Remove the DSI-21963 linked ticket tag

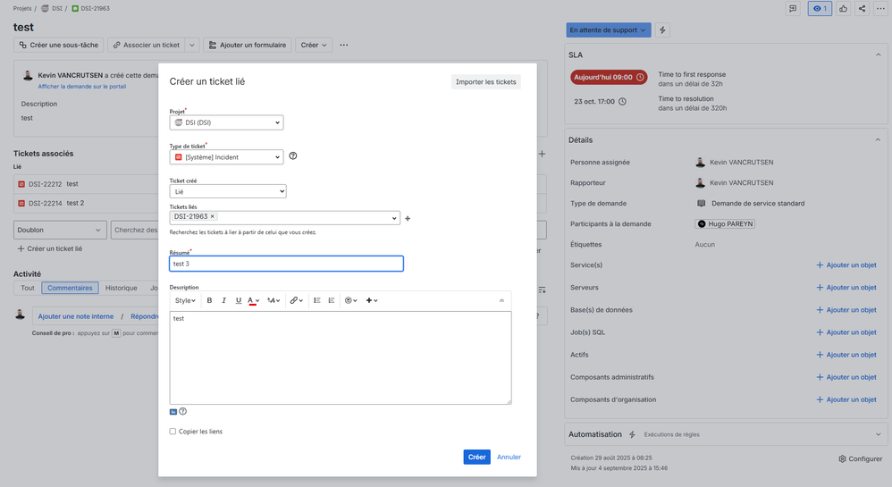[213, 216]
